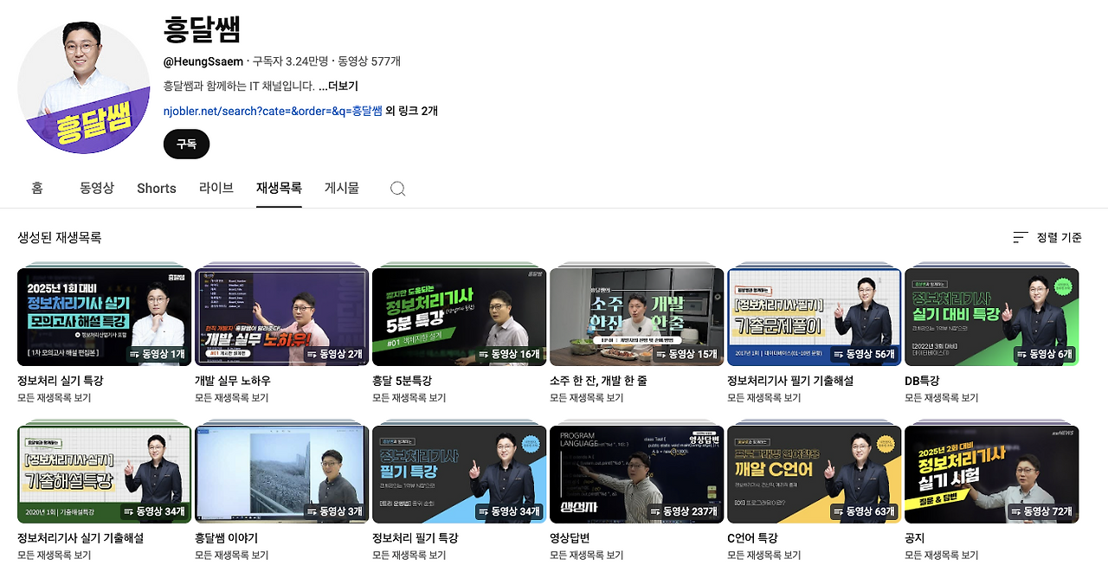The width and height of the screenshot is (1108, 578).
Task: Switch to the 홈 tab
Action: click(37, 188)
